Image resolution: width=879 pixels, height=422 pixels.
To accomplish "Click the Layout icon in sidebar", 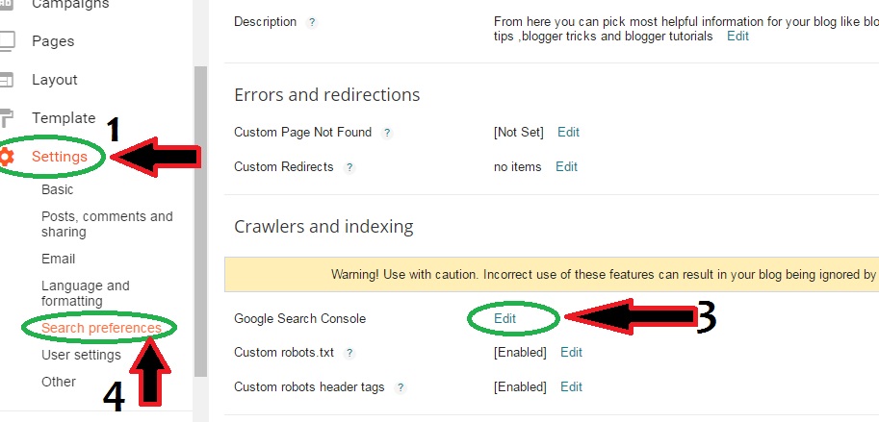I will click(7, 80).
